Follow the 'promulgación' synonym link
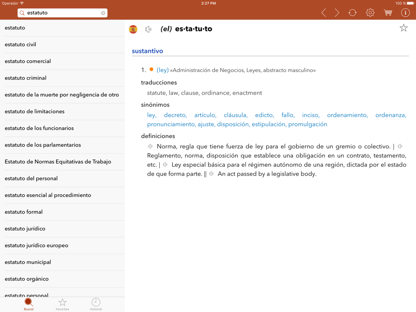Screen dimensions: 416x312 coord(307,124)
